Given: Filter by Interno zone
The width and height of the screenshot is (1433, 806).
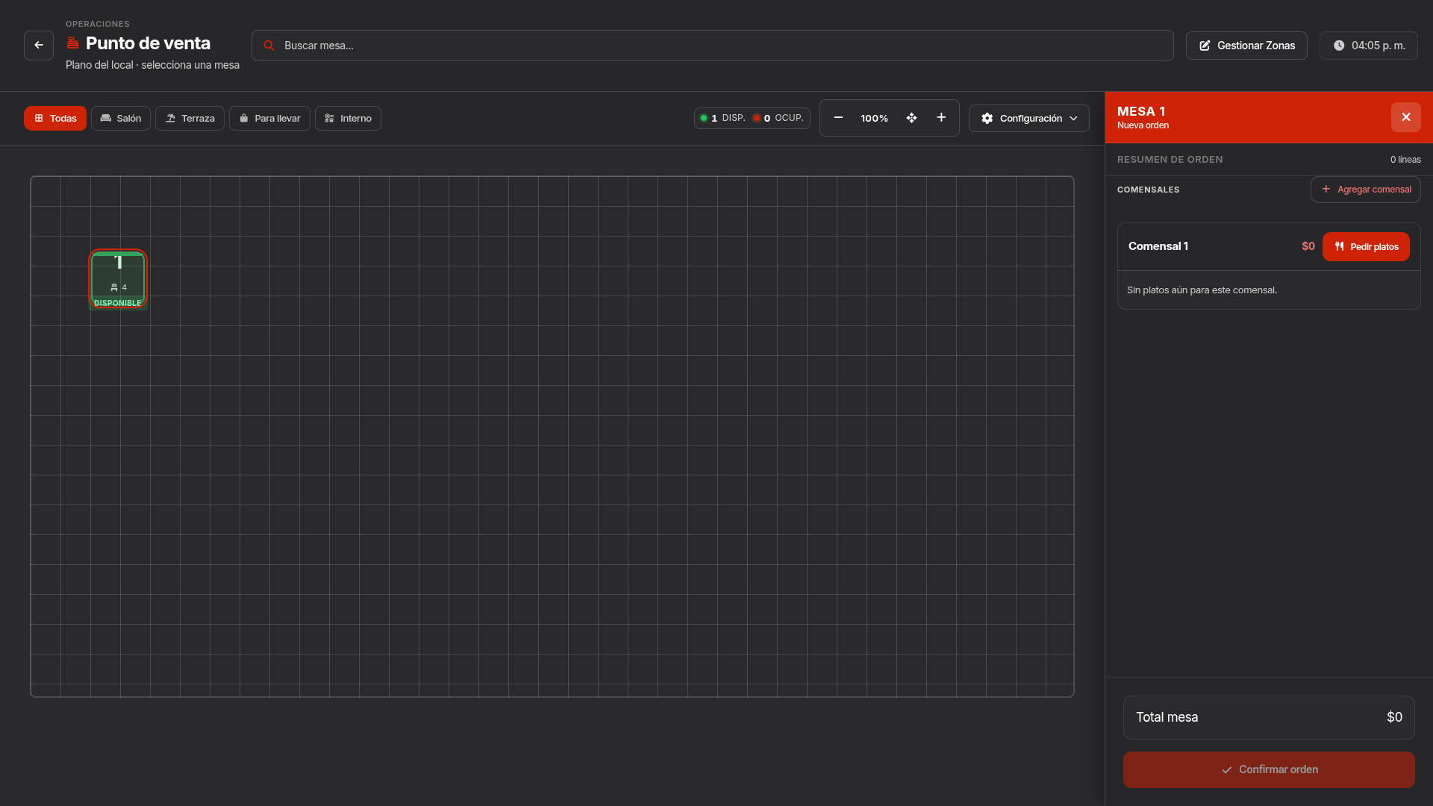Looking at the screenshot, I should pos(348,119).
